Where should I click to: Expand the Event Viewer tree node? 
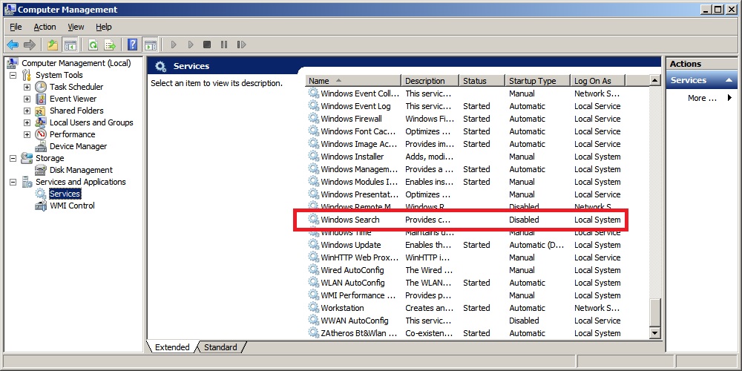[x=27, y=99]
